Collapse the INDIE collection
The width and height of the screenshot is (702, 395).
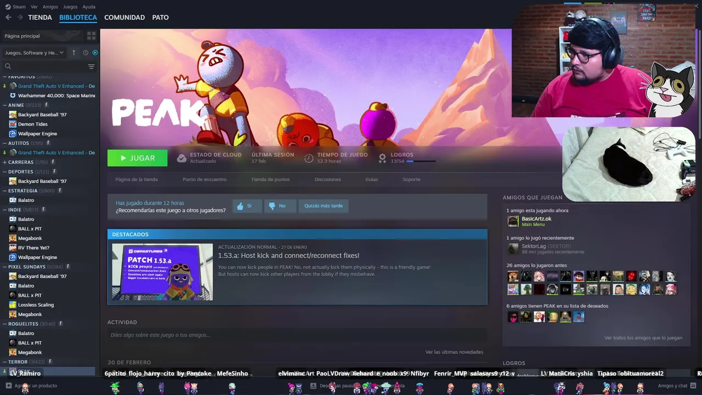[4, 210]
